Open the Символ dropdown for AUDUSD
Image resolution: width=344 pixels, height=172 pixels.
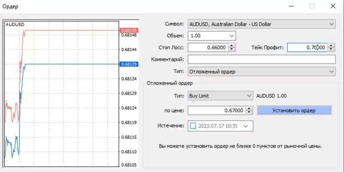tap(261, 24)
